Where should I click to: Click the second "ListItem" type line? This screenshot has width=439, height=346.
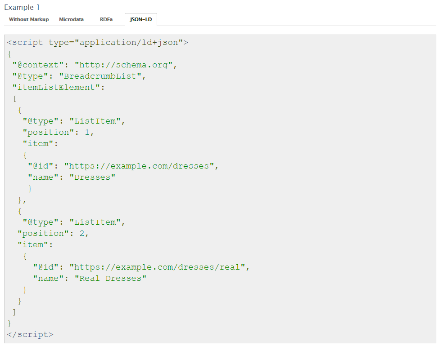click(74, 222)
